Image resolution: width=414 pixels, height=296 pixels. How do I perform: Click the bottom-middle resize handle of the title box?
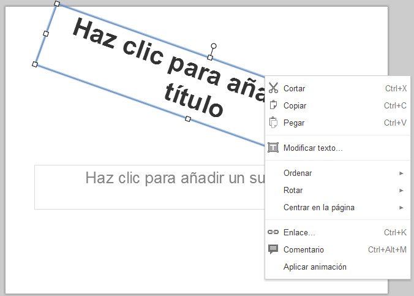188,118
